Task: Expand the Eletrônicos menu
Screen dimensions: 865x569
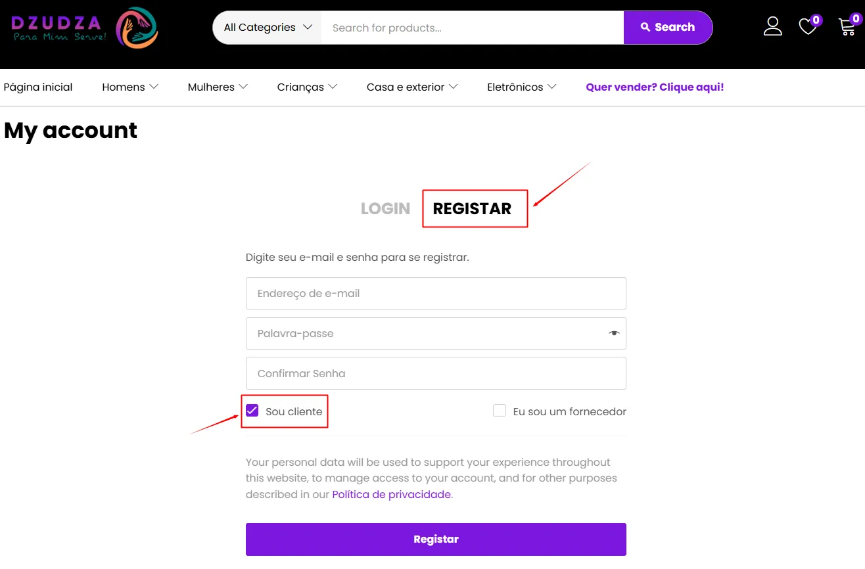Action: pyautogui.click(x=522, y=87)
